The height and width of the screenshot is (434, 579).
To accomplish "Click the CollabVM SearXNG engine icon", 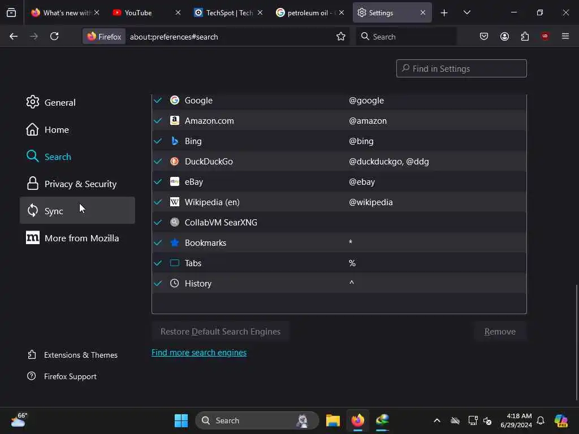I will [174, 222].
